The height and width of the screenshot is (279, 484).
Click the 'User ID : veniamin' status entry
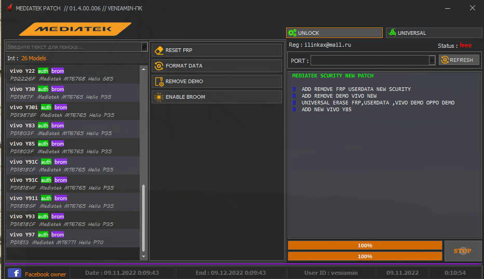(x=331, y=273)
